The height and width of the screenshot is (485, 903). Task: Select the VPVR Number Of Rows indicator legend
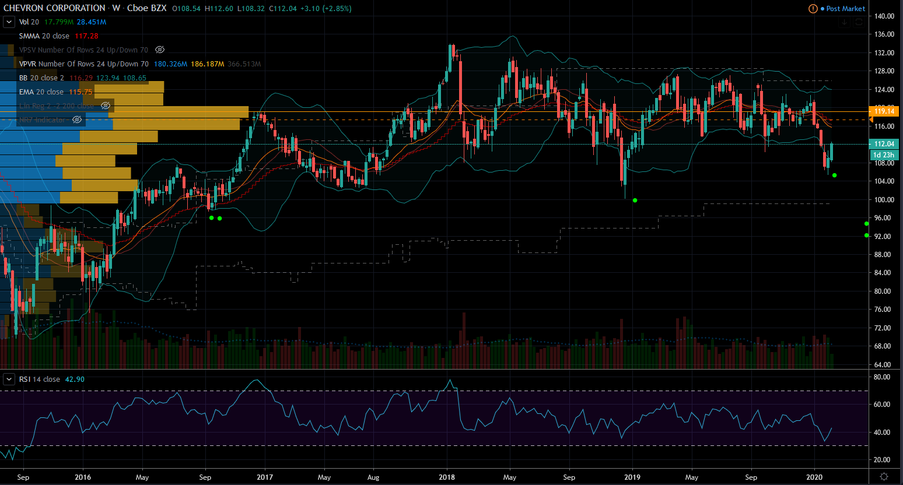[x=84, y=64]
